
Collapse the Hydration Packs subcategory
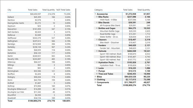(97, 62)
